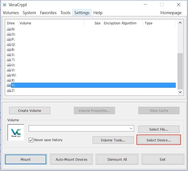Click the Create Volume button
The height and width of the screenshot is (171, 188).
click(x=30, y=111)
